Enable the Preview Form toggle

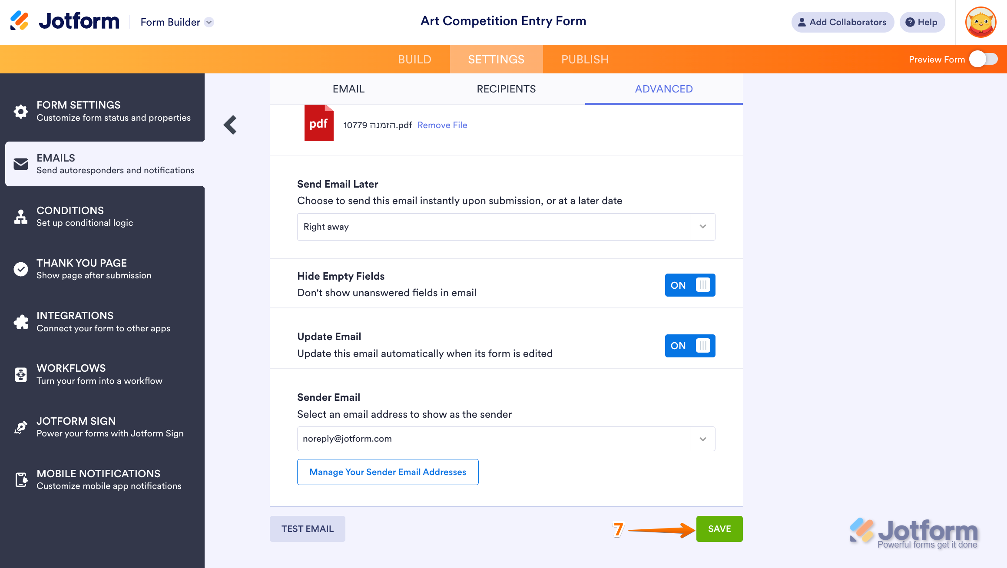coord(984,59)
